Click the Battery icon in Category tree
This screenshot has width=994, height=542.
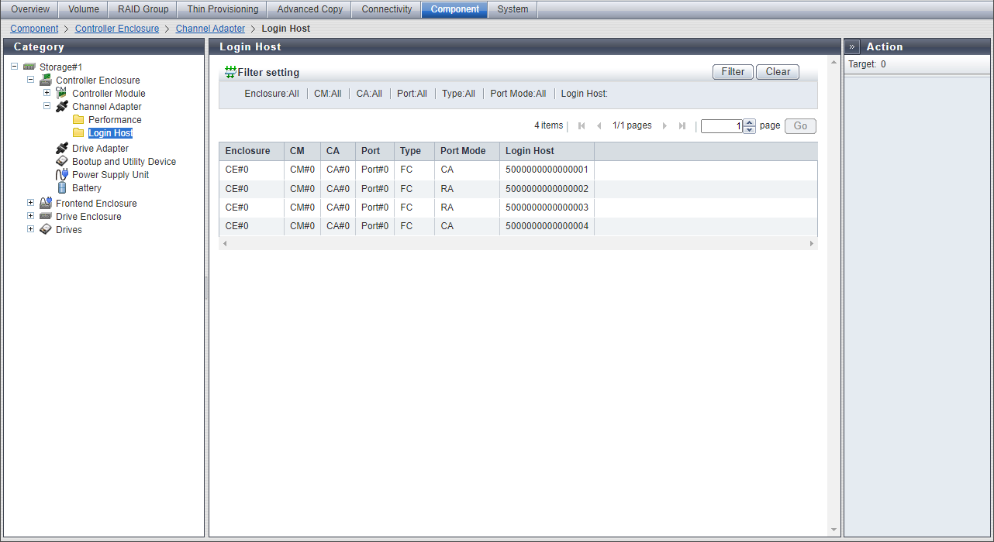click(62, 187)
